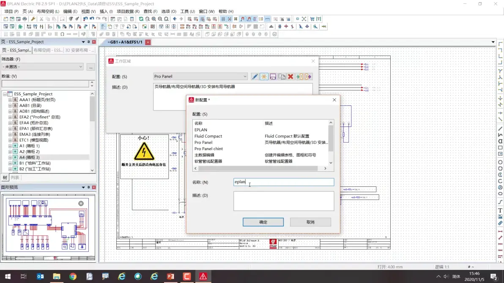Click the 名称 input field containing eplan
504x283 pixels.
click(x=283, y=182)
